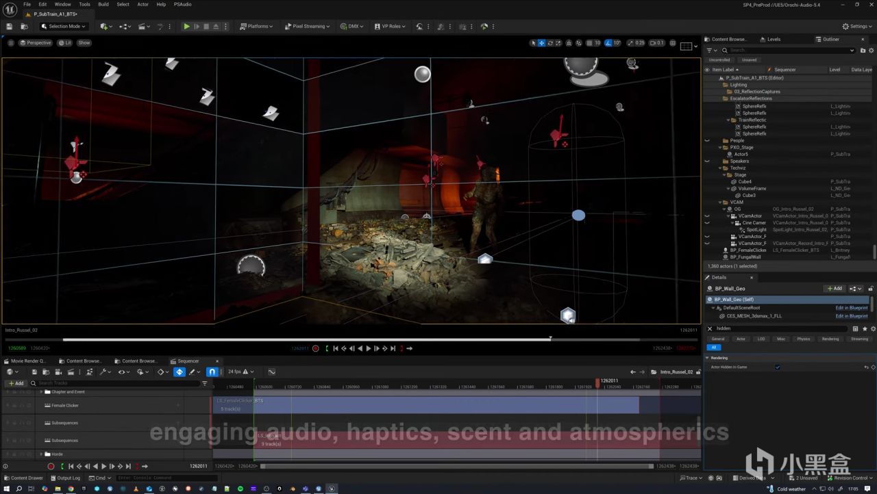Open the Build menu

tap(103, 4)
